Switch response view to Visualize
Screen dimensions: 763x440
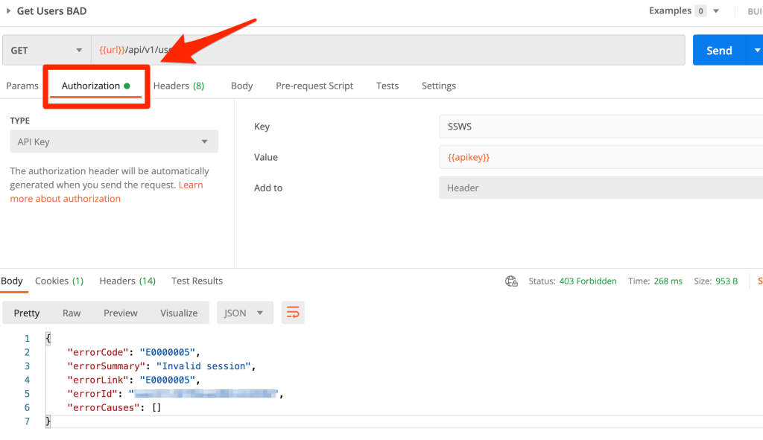179,313
